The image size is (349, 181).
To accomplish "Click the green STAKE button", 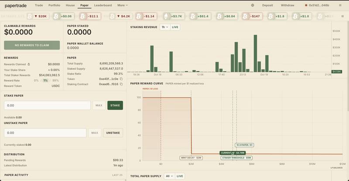I will pyautogui.click(x=115, y=105).
